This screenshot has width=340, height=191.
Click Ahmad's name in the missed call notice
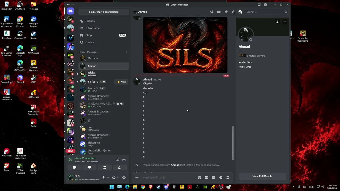[x=175, y=165]
